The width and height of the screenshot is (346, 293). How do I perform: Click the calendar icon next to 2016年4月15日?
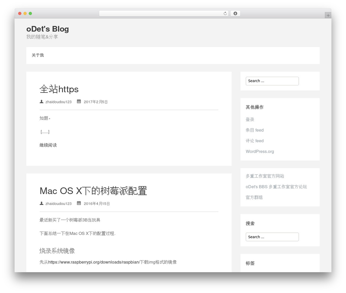click(79, 203)
